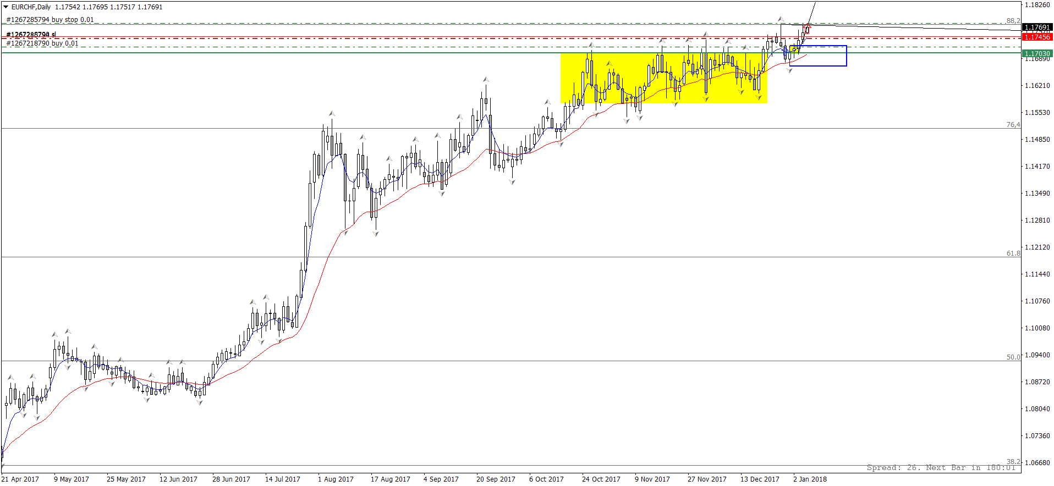Click the 28 Jun 2017 date label

(231, 479)
